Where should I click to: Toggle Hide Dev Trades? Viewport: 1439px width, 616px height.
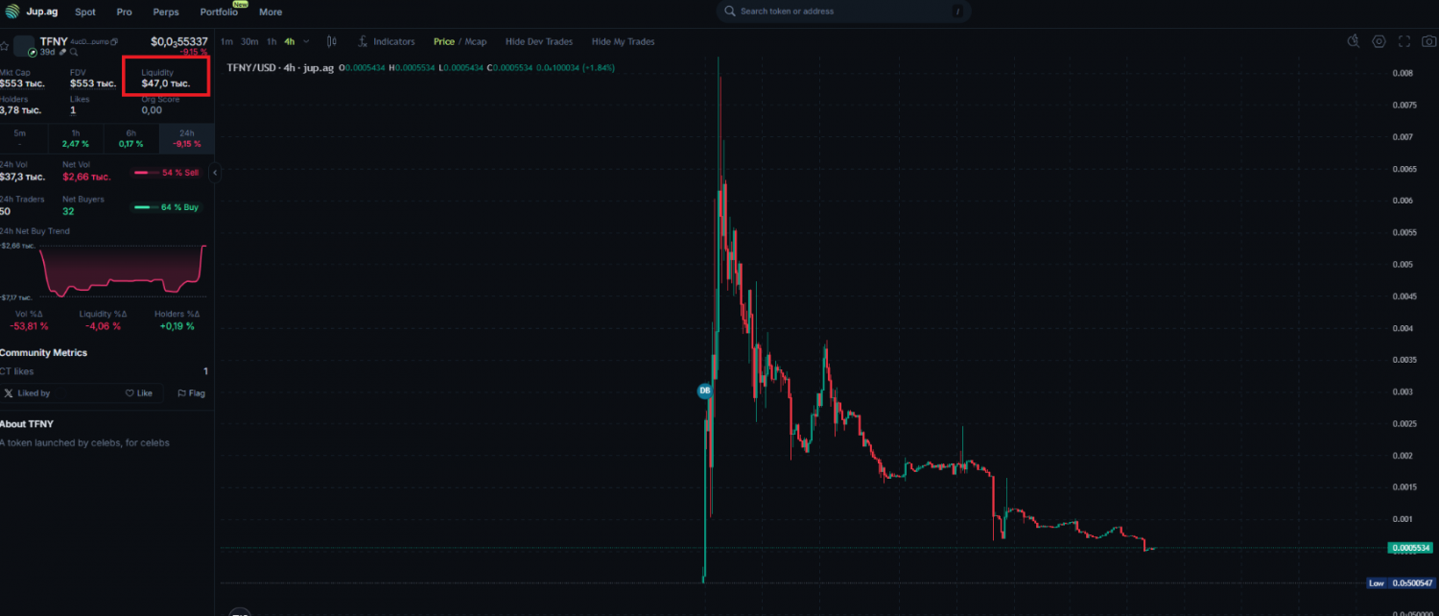click(538, 41)
